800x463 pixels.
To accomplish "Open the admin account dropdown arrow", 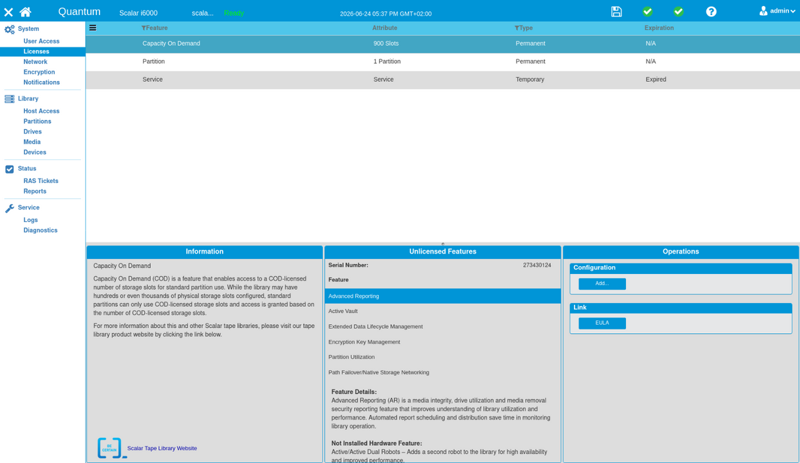I will (793, 11).
